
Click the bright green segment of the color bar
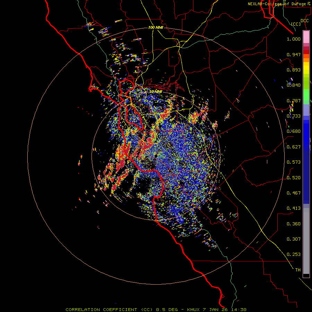click(306, 95)
